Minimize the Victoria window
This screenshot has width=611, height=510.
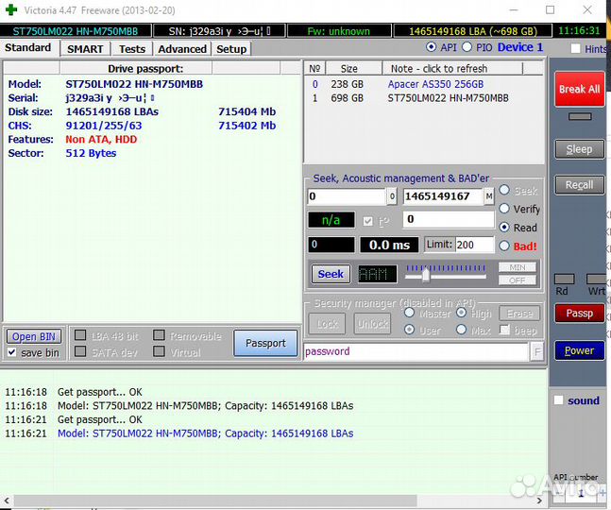pos(514,9)
